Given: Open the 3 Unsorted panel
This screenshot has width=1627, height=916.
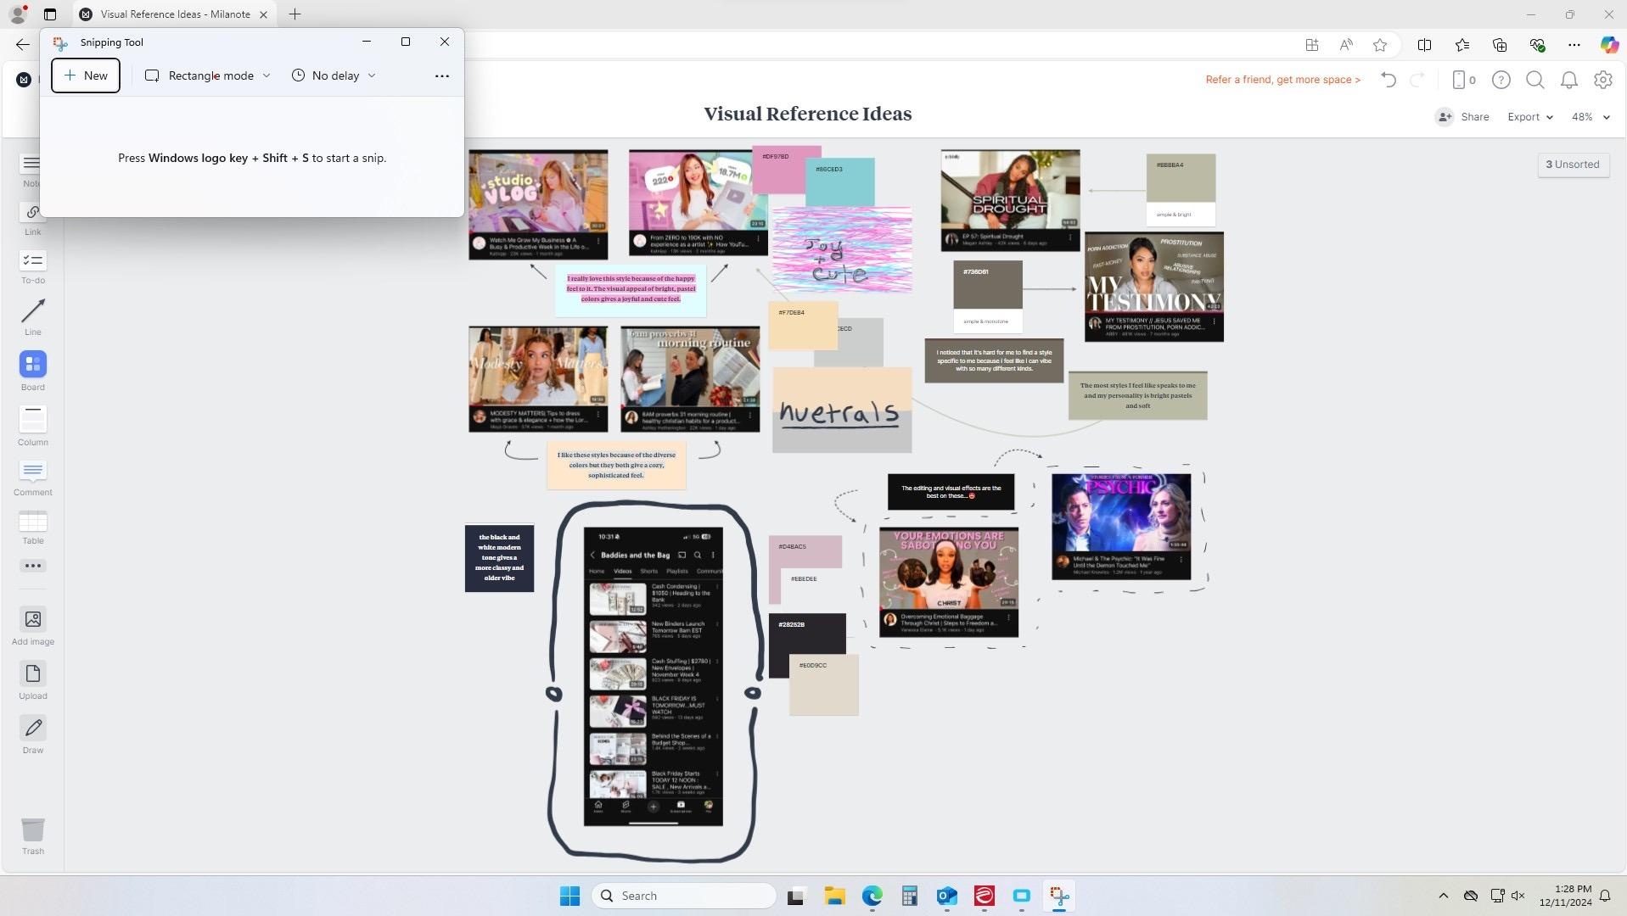Looking at the screenshot, I should [1573, 165].
